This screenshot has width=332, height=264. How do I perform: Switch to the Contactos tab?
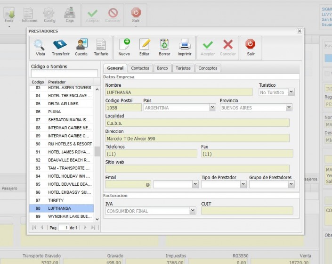(140, 68)
